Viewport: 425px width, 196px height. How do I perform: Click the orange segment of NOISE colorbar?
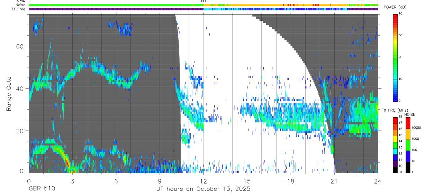coord(408,134)
